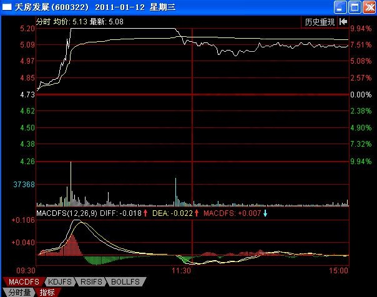Click the skip-to-start arrow beside 历史重现
The height and width of the screenshot is (297, 377).
point(343,22)
